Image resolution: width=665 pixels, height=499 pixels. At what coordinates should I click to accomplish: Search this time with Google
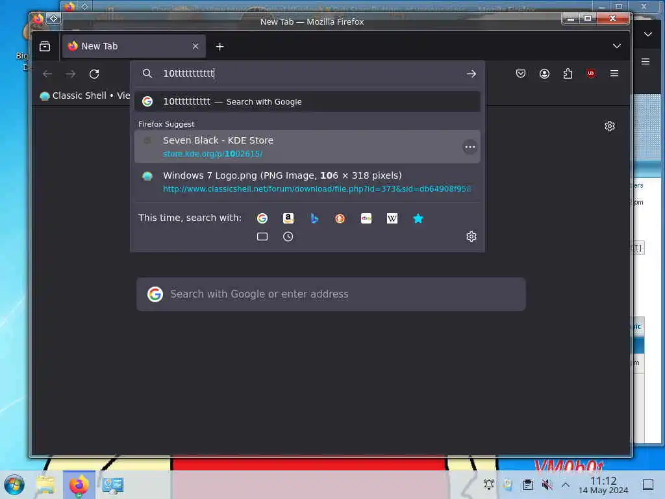(262, 218)
